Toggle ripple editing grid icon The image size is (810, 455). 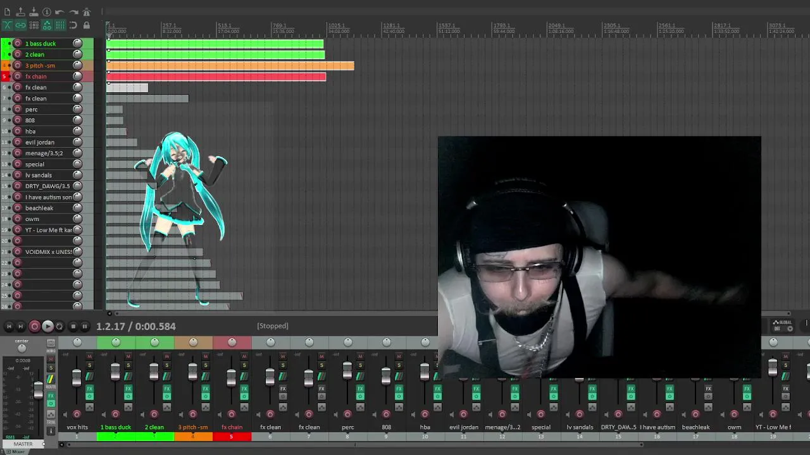[34, 25]
